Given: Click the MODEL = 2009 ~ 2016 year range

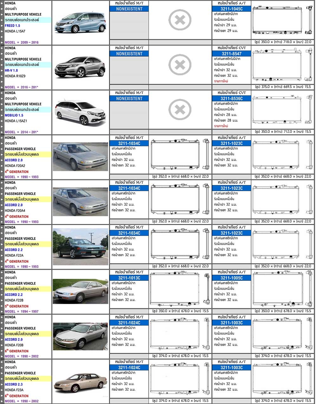Looking at the screenshot, I should pyautogui.click(x=22, y=42).
